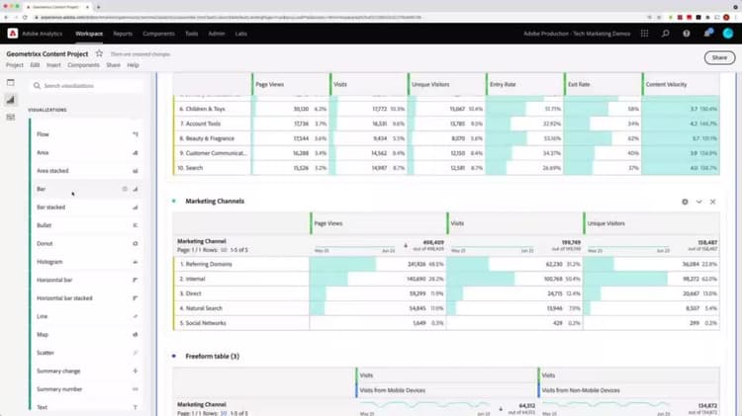This screenshot has width=742, height=416.
Task: Open the app switcher grid icon
Action: 644,34
